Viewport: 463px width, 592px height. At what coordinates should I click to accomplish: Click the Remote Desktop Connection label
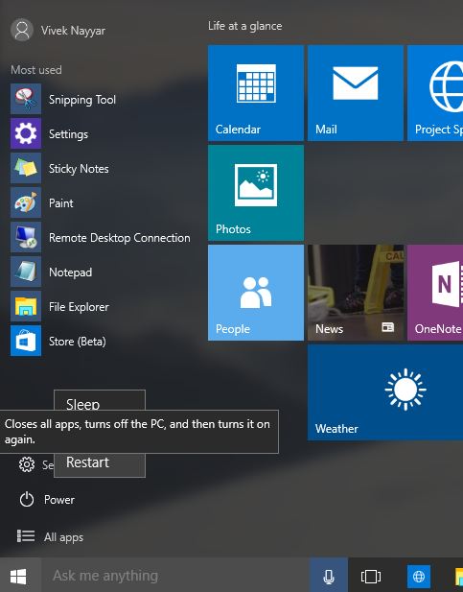pos(120,238)
